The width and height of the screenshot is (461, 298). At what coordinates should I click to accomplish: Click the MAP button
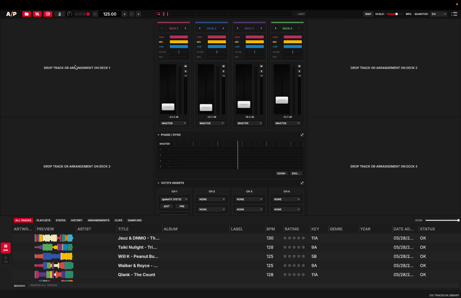[368, 14]
